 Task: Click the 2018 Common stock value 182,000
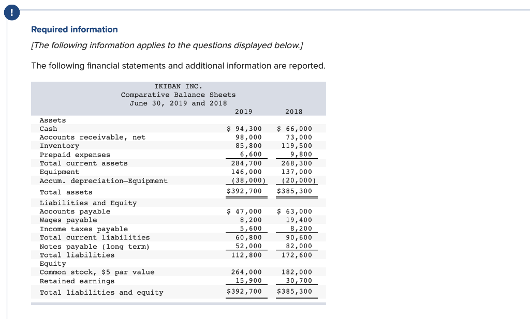(297, 272)
